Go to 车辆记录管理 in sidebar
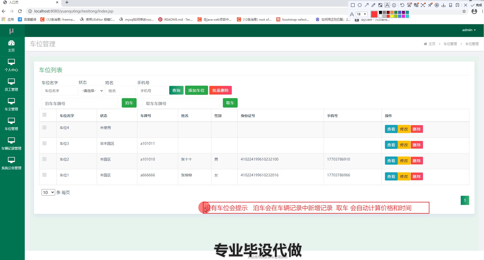 pyautogui.click(x=11, y=143)
